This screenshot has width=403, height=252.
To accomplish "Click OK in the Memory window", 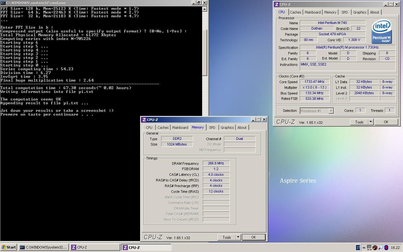I will (x=253, y=237).
